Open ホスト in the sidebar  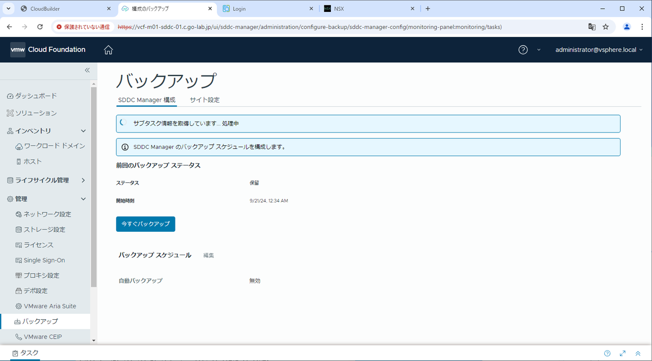29,161
